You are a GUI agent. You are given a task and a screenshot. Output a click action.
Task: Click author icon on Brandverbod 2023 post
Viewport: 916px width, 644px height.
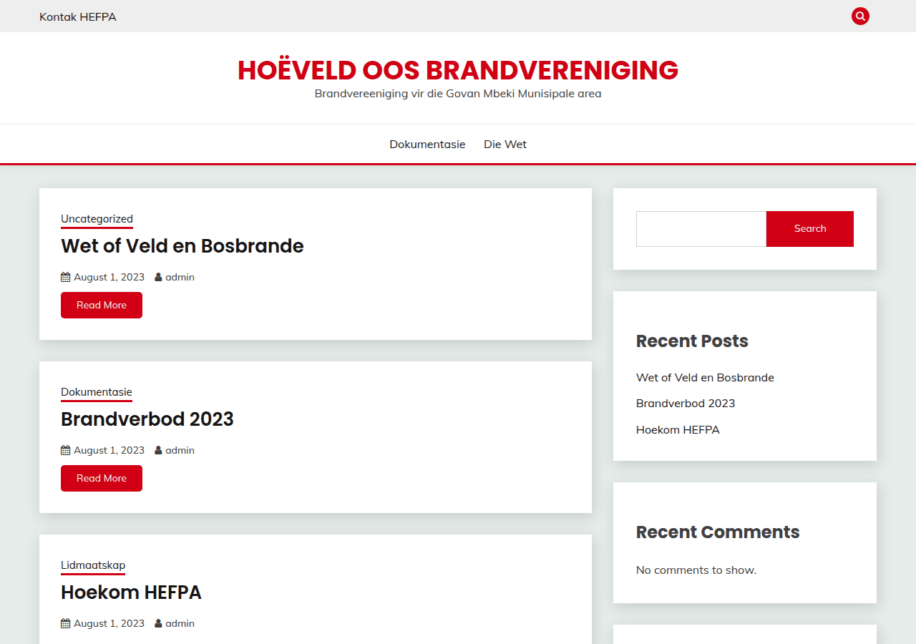coord(158,450)
